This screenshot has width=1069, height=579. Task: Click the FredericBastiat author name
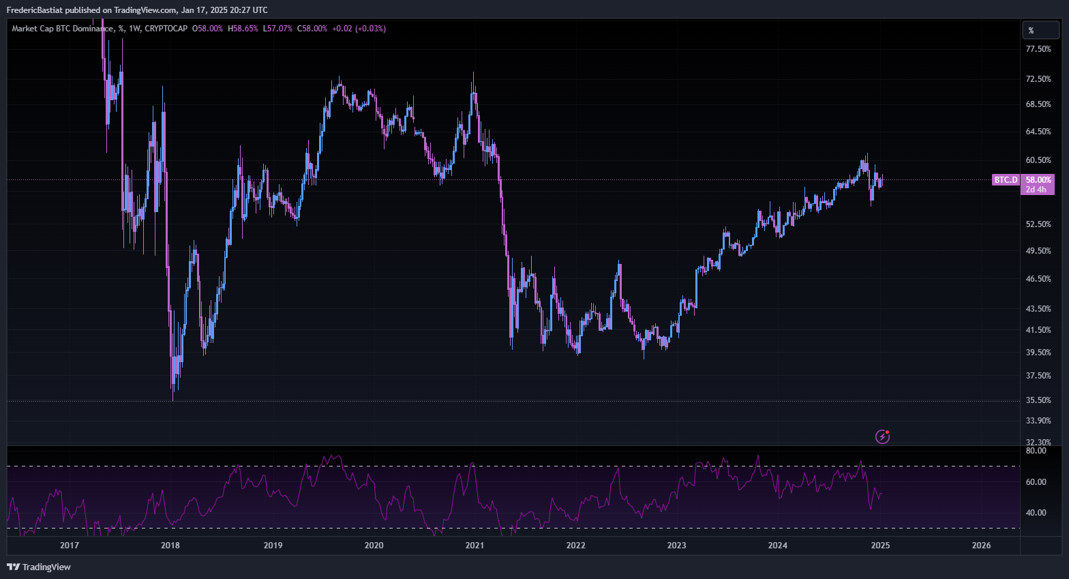click(35, 10)
